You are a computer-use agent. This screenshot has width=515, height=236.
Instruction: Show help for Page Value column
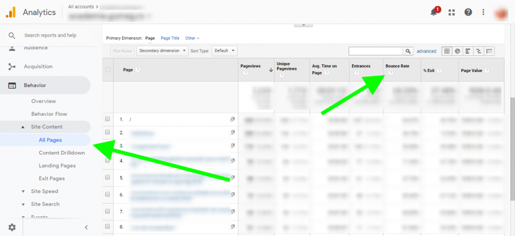(487, 70)
